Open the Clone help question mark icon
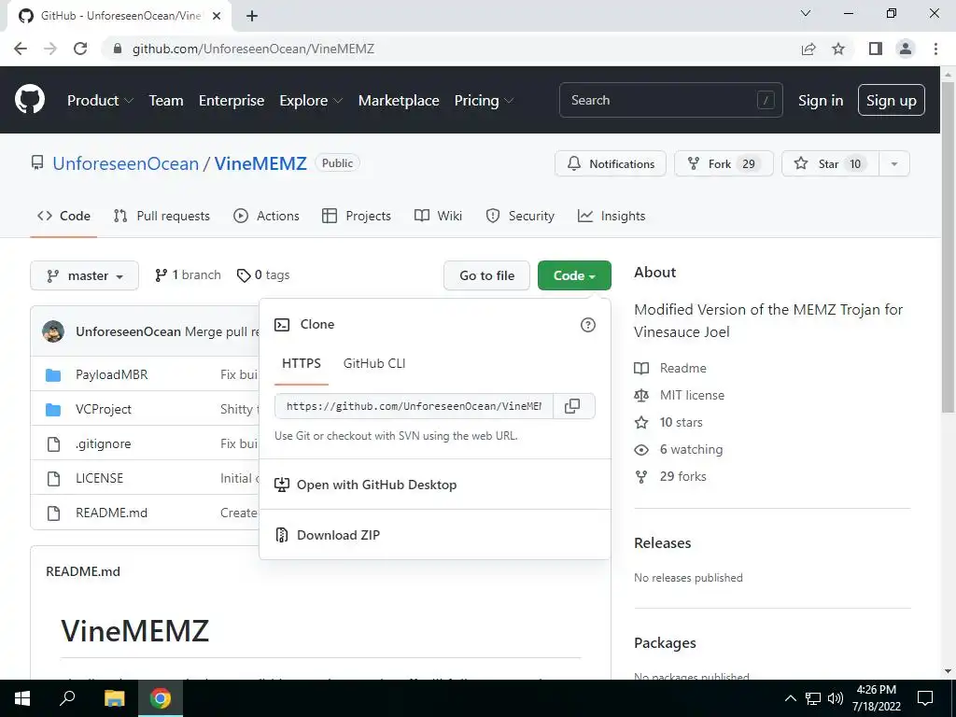The width and height of the screenshot is (956, 717). pyautogui.click(x=588, y=325)
